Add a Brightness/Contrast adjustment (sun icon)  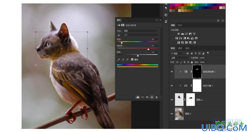(x=178, y=34)
